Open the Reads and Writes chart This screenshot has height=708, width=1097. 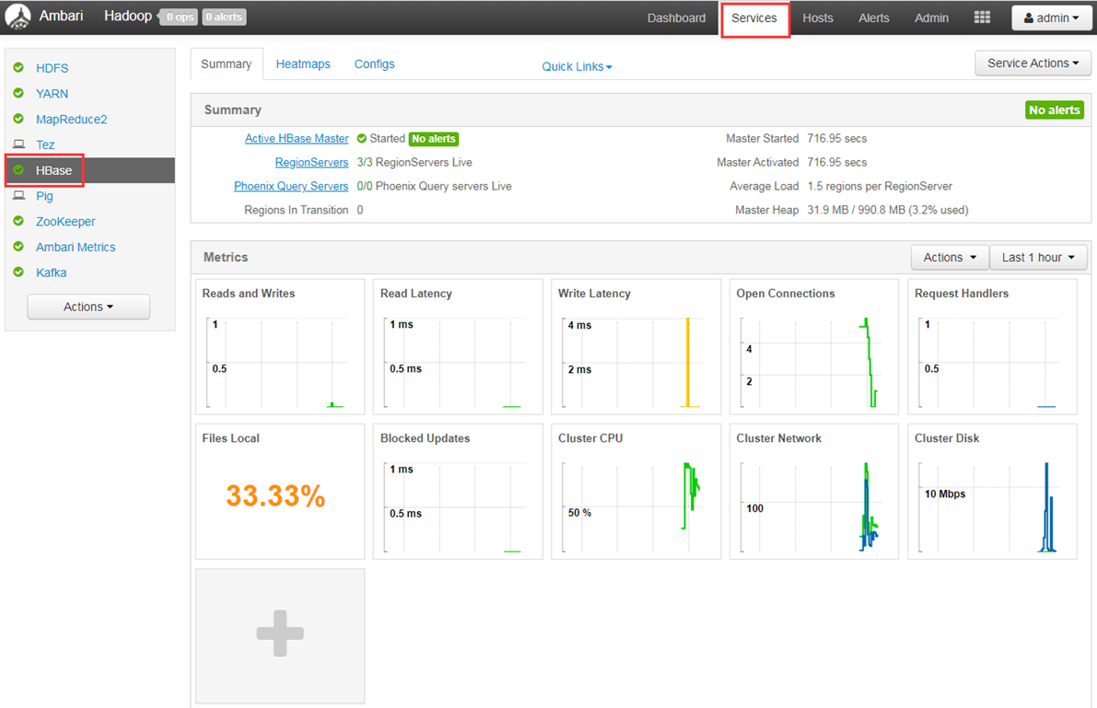pyautogui.click(x=280, y=346)
